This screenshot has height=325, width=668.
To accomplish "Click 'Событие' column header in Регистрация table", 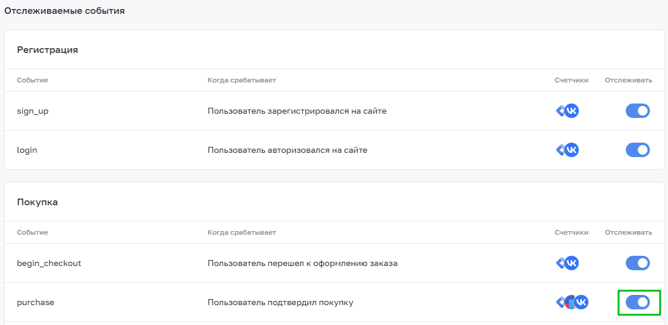I will click(x=33, y=80).
